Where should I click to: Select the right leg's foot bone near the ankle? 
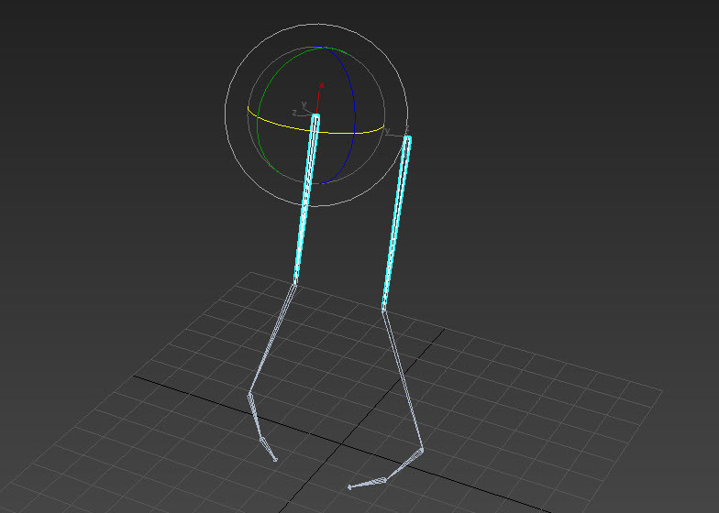coord(404,465)
